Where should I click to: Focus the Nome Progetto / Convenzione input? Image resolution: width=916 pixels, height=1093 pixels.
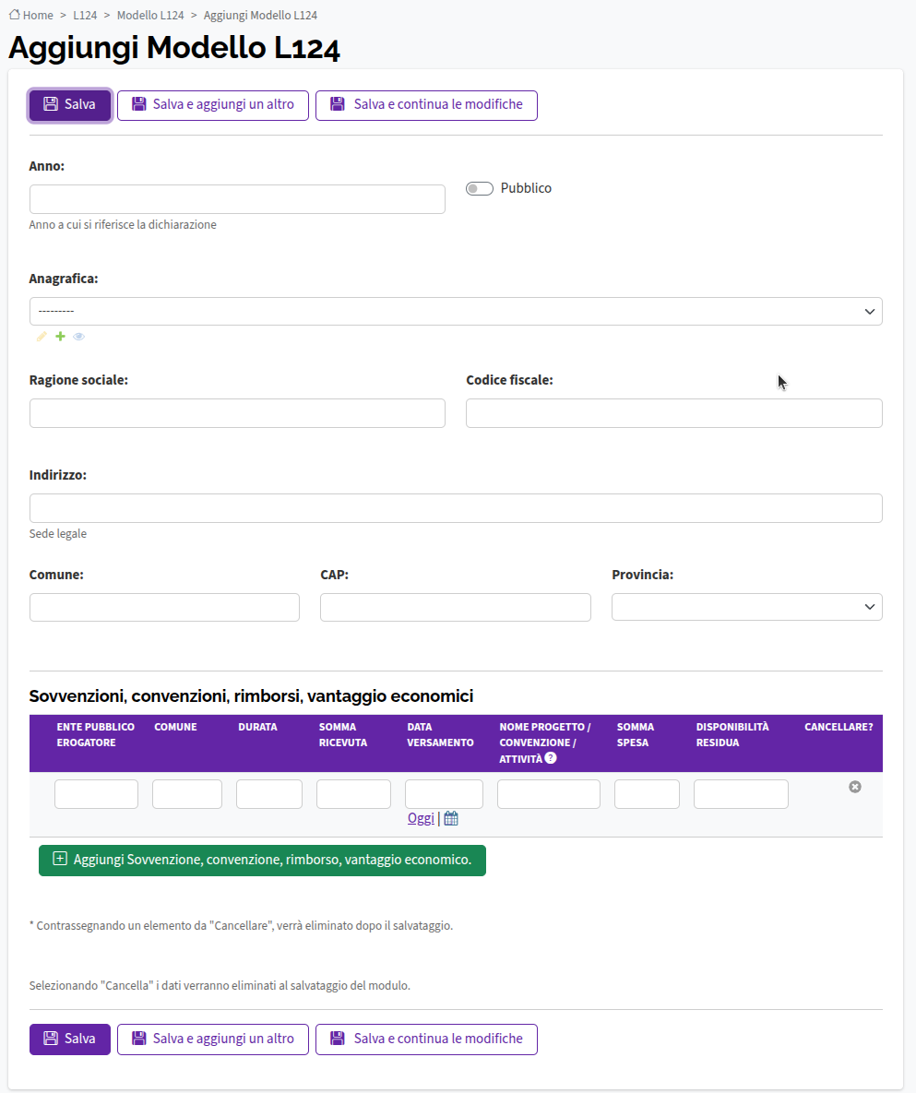click(x=549, y=794)
